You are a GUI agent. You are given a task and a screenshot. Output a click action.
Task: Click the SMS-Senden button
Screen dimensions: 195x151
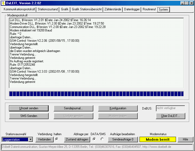tap(29, 116)
